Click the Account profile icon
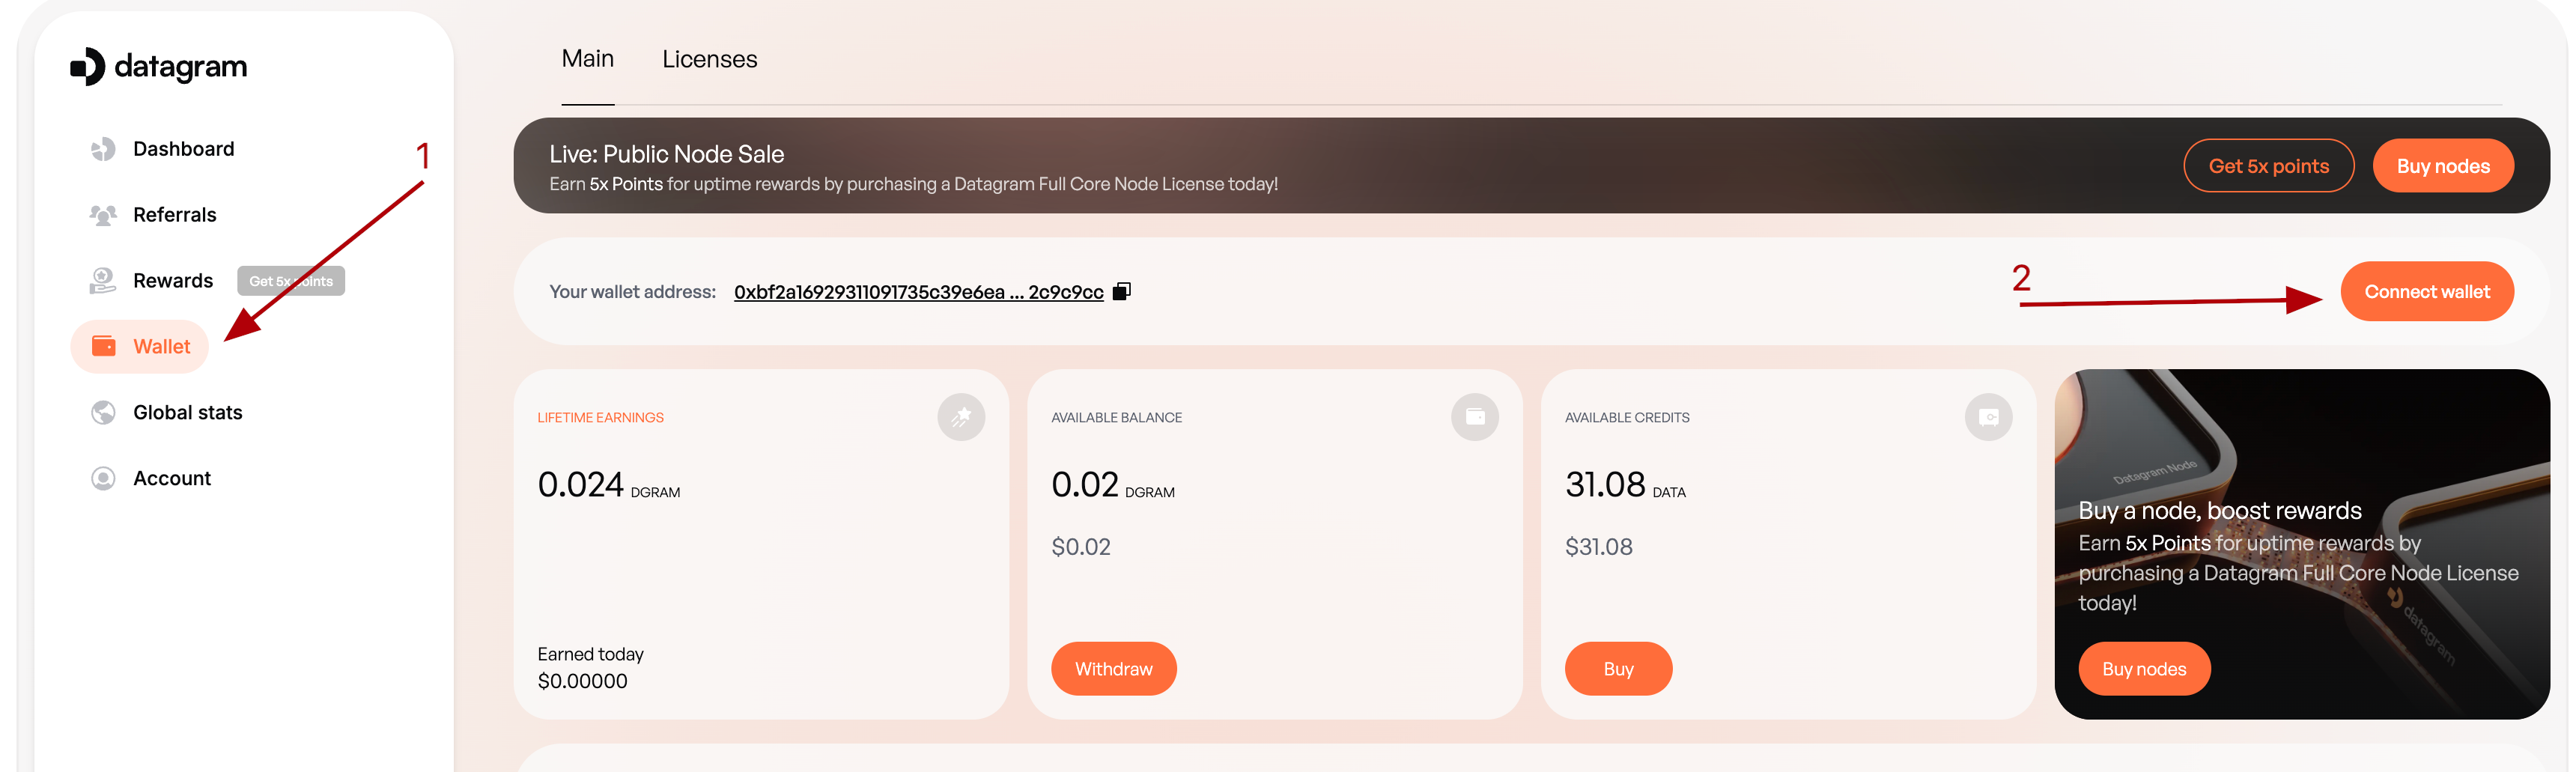2576x772 pixels. pos(103,478)
